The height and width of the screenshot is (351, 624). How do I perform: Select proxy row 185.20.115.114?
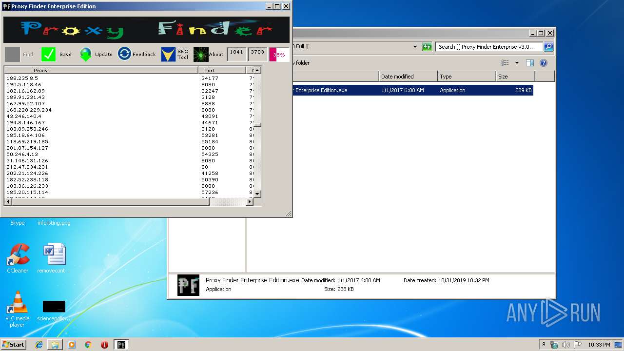(x=129, y=192)
